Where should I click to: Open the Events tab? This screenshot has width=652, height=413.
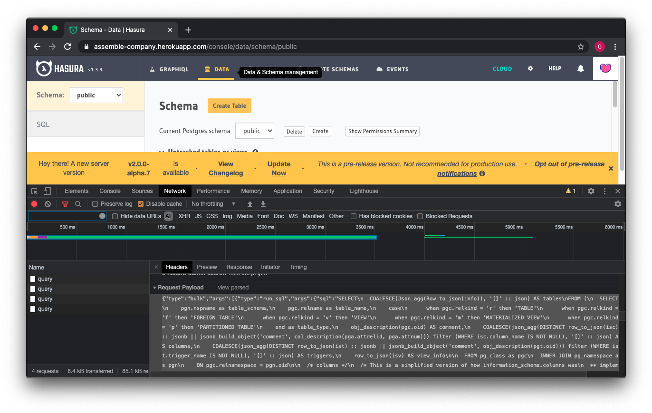[x=392, y=69]
